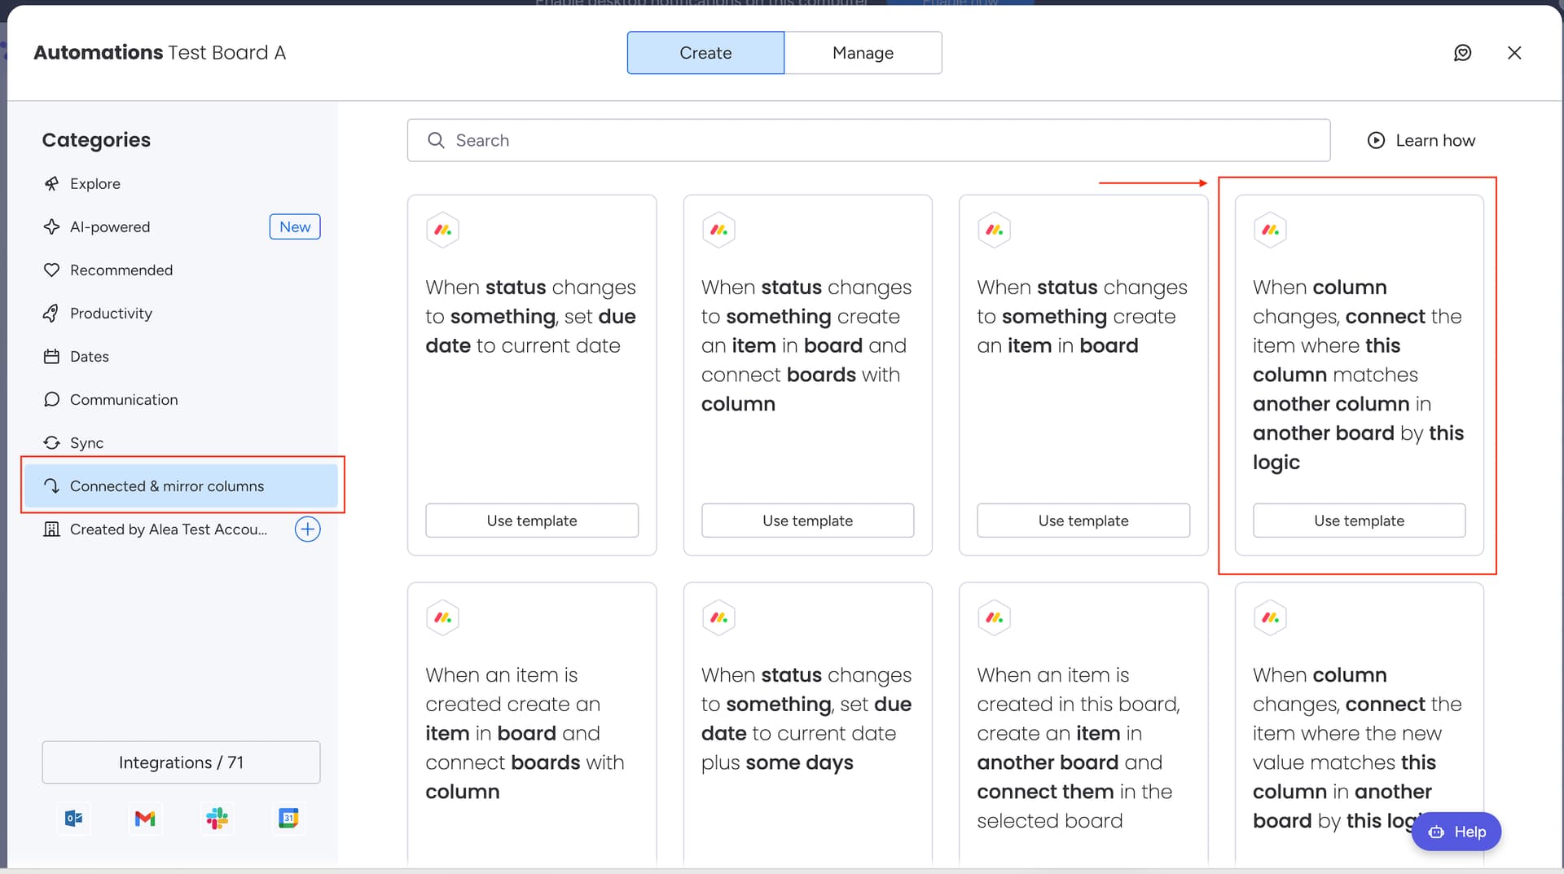Click the feedback chat bubble icon

coord(1462,53)
